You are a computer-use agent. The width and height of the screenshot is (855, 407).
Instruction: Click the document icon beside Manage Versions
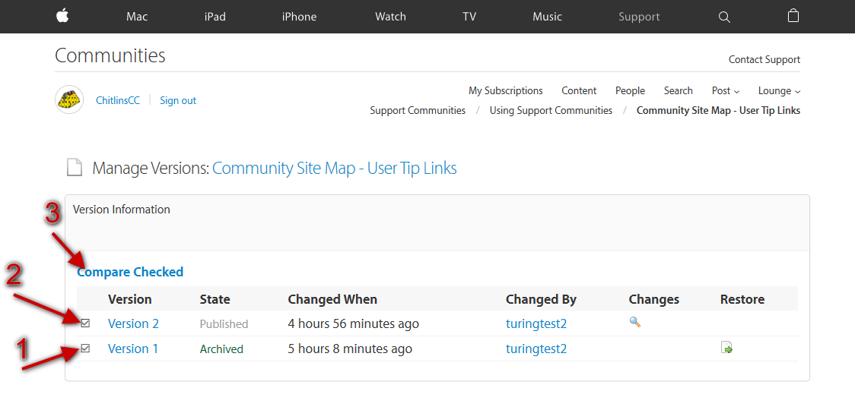(x=74, y=168)
